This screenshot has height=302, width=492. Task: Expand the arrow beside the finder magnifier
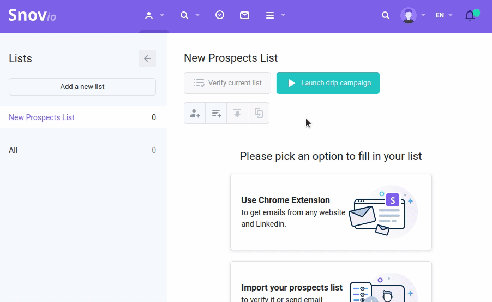click(197, 15)
